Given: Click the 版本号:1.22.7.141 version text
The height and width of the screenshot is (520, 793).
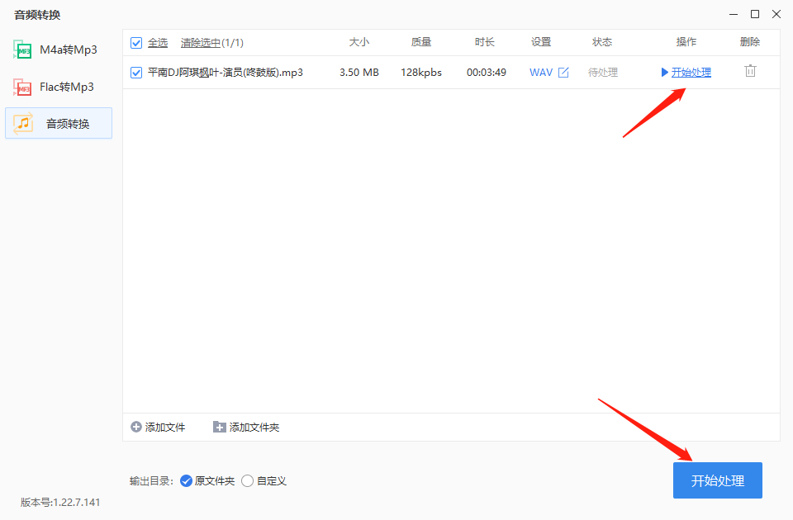Looking at the screenshot, I should [60, 503].
